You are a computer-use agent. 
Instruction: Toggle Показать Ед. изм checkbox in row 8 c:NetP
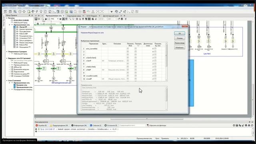click(x=155, y=70)
